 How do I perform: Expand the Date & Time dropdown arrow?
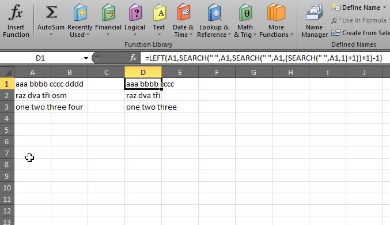point(191,35)
